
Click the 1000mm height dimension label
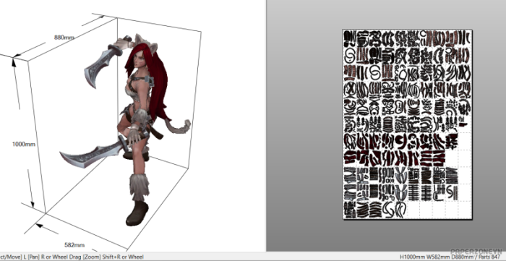(x=24, y=144)
